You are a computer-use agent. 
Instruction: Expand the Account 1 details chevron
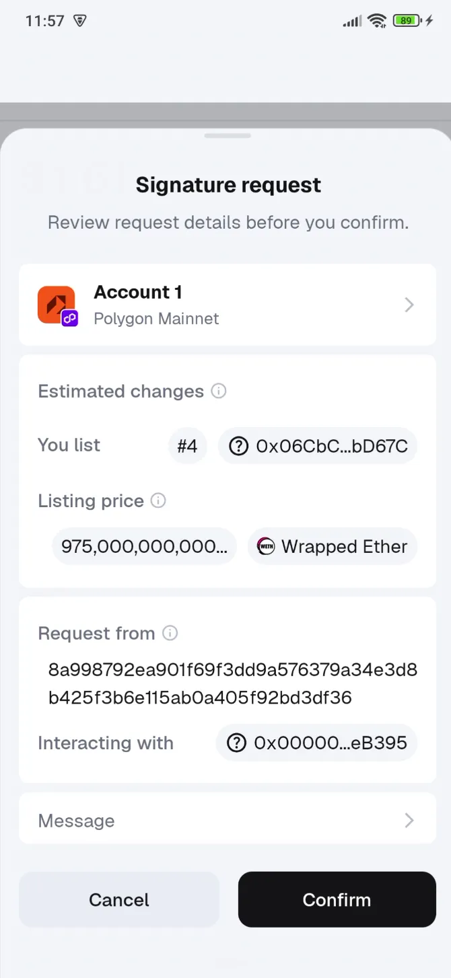click(x=409, y=304)
